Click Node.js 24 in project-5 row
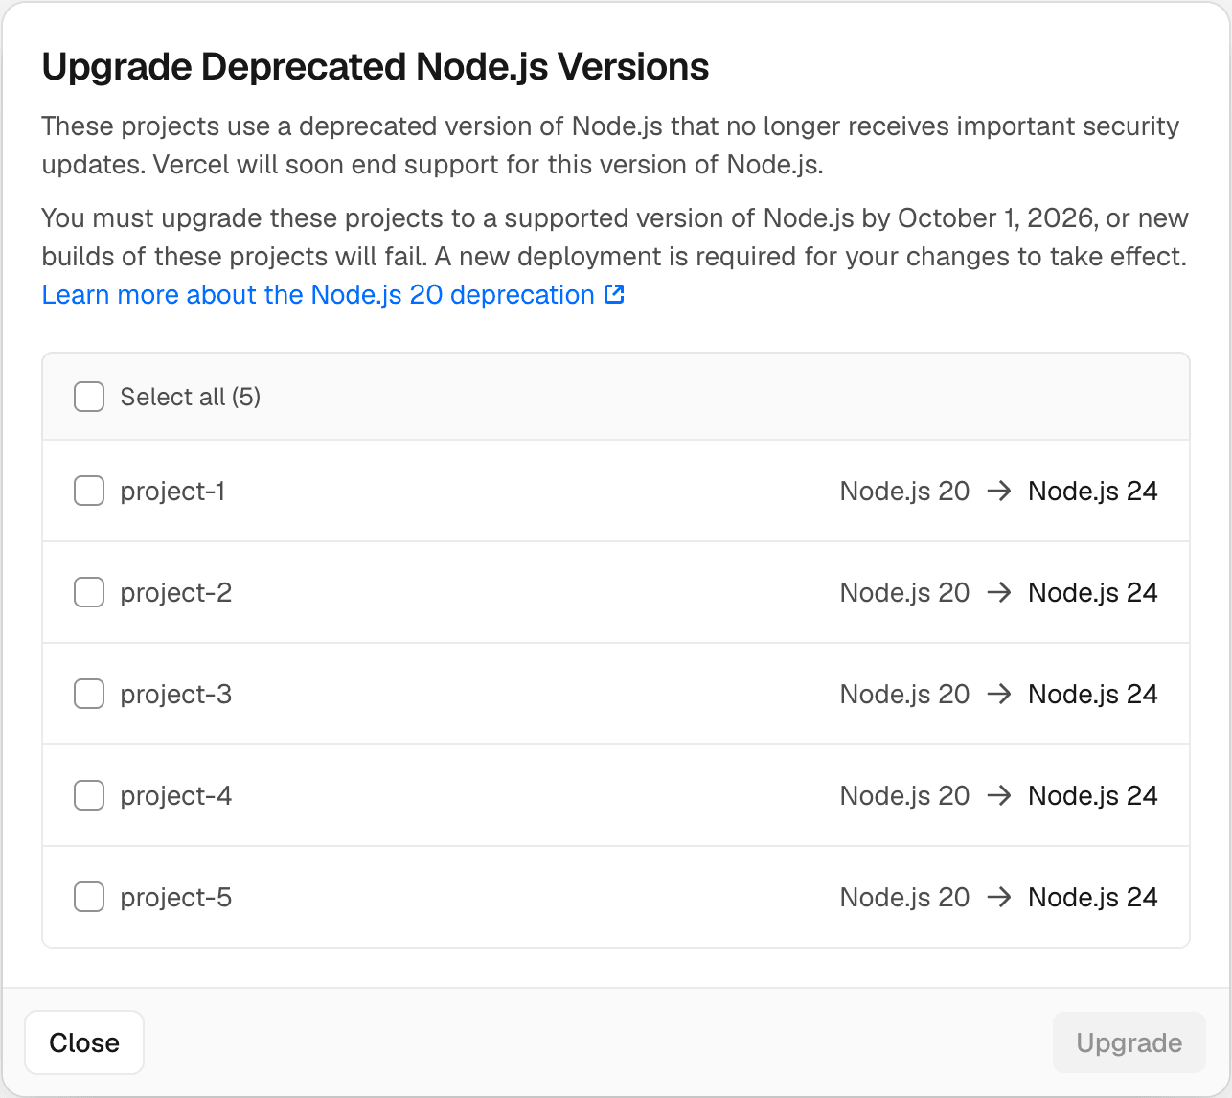Viewport: 1232px width, 1098px height. pyautogui.click(x=1093, y=898)
